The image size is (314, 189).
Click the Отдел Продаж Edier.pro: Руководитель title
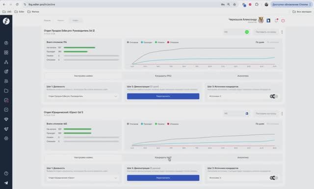[x=69, y=31]
